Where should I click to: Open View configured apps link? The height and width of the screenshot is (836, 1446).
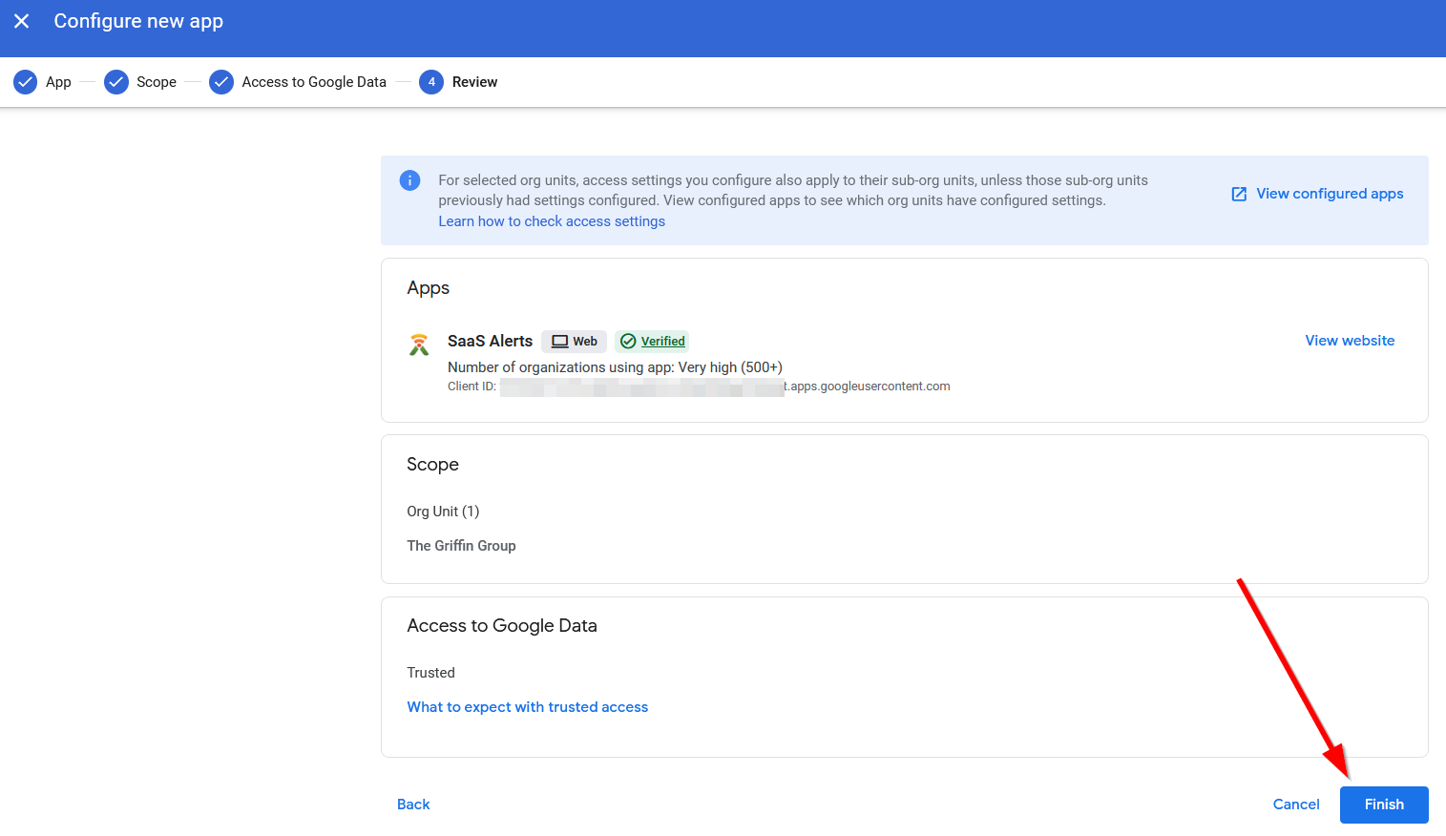tap(1329, 194)
